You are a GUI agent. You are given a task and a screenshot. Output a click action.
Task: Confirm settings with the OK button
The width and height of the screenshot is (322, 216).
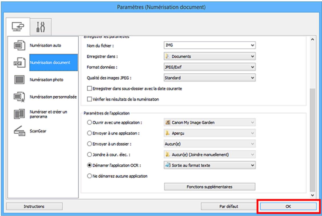point(288,206)
